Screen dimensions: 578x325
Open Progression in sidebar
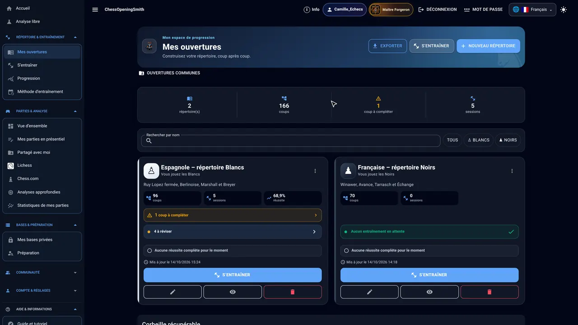(x=42, y=79)
